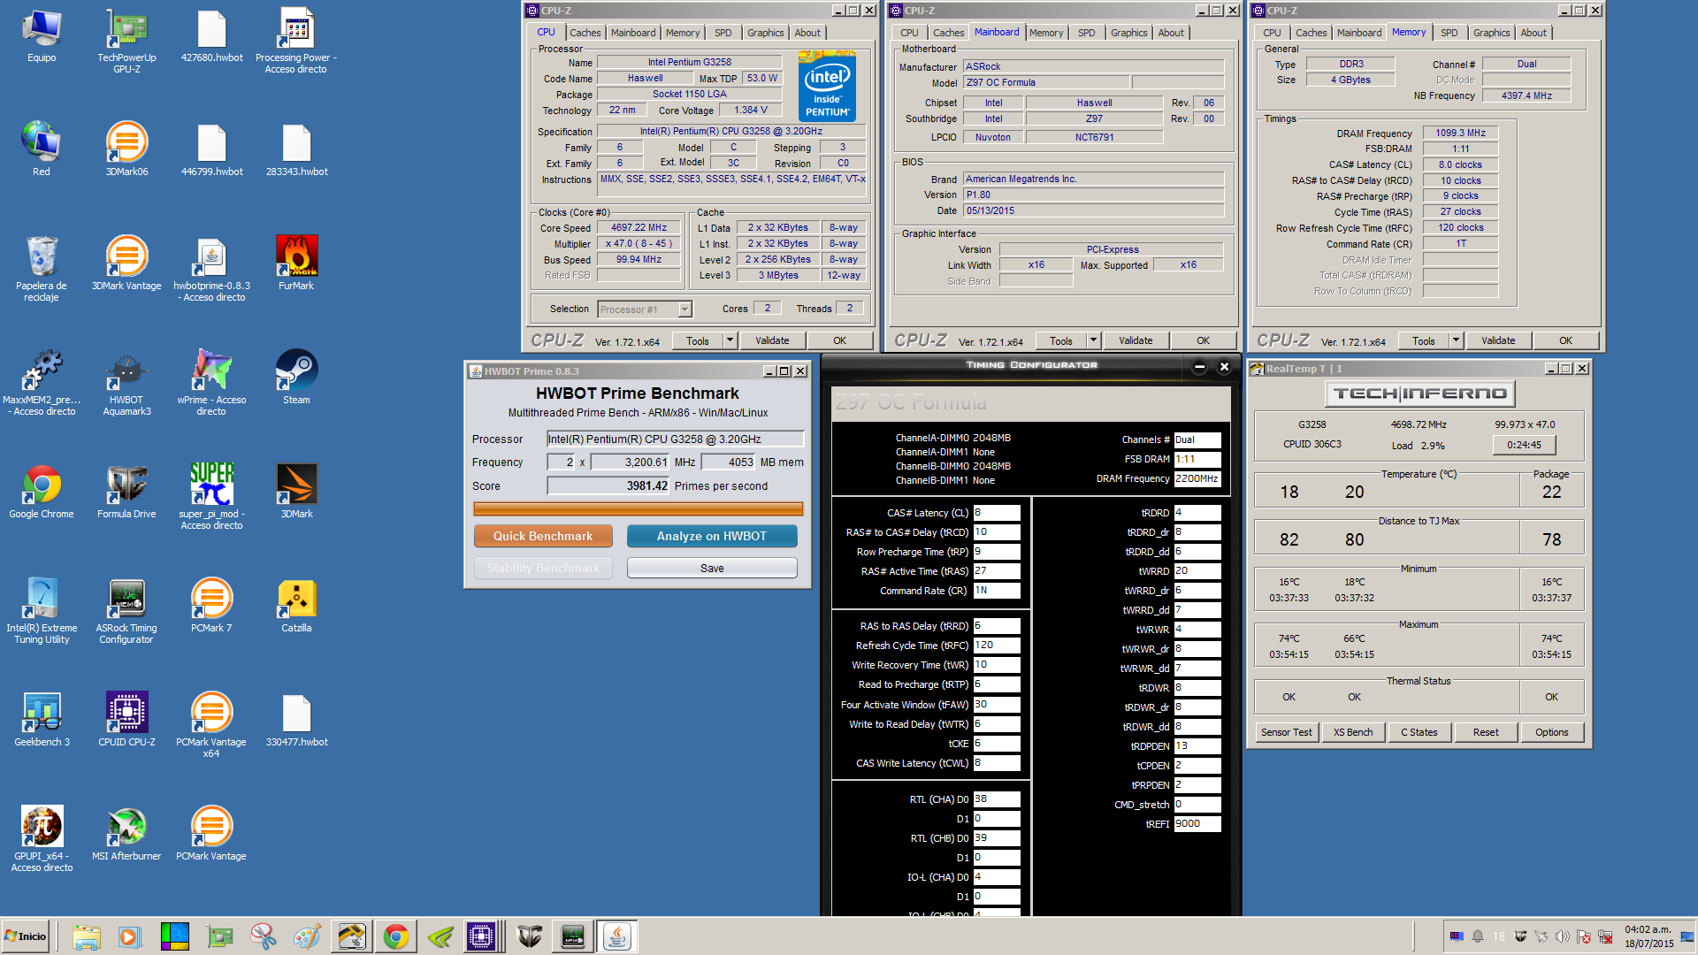Click the NVIDIA taskbar icon
Screen dimensions: 1698x955
click(440, 936)
